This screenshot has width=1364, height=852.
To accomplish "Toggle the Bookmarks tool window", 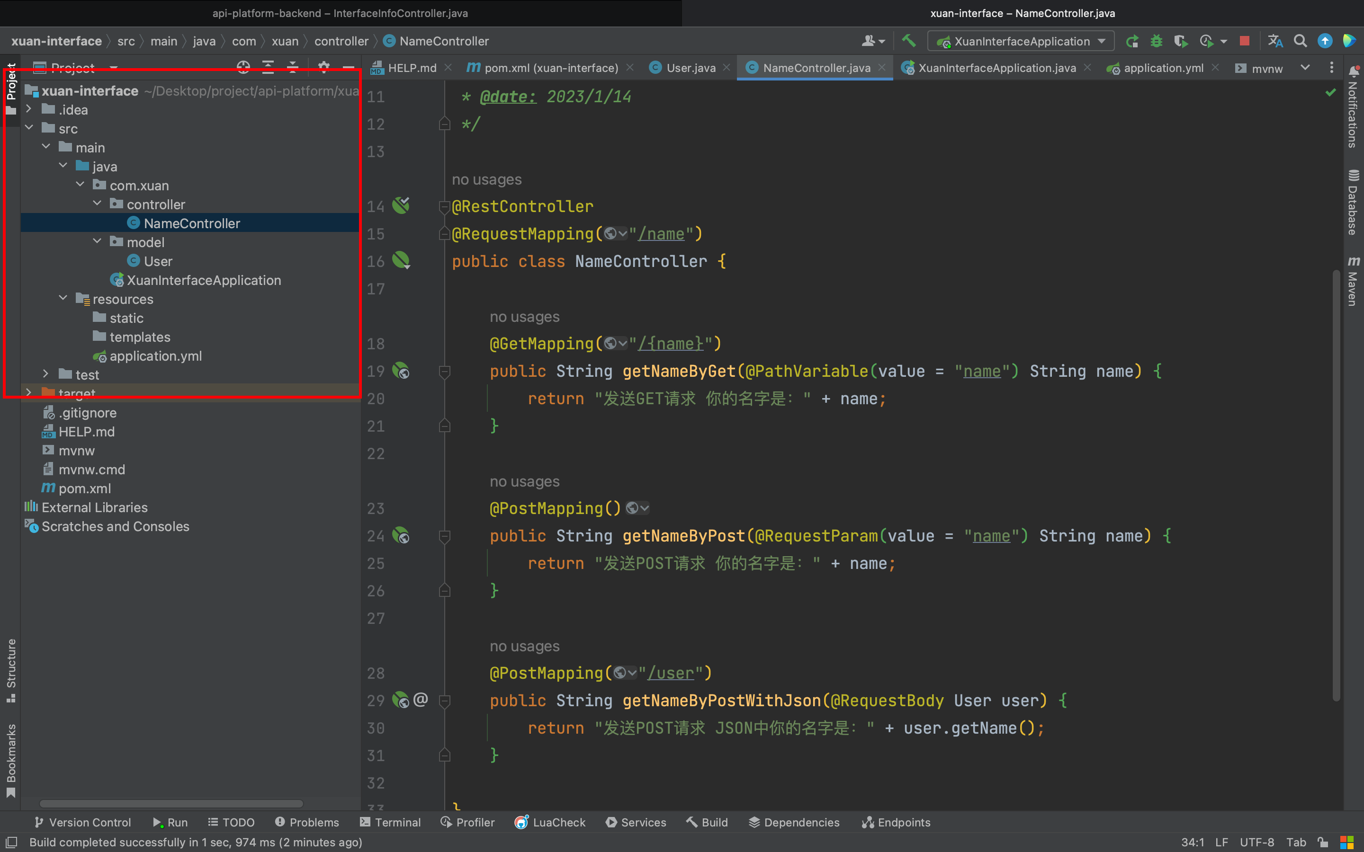I will [x=11, y=760].
